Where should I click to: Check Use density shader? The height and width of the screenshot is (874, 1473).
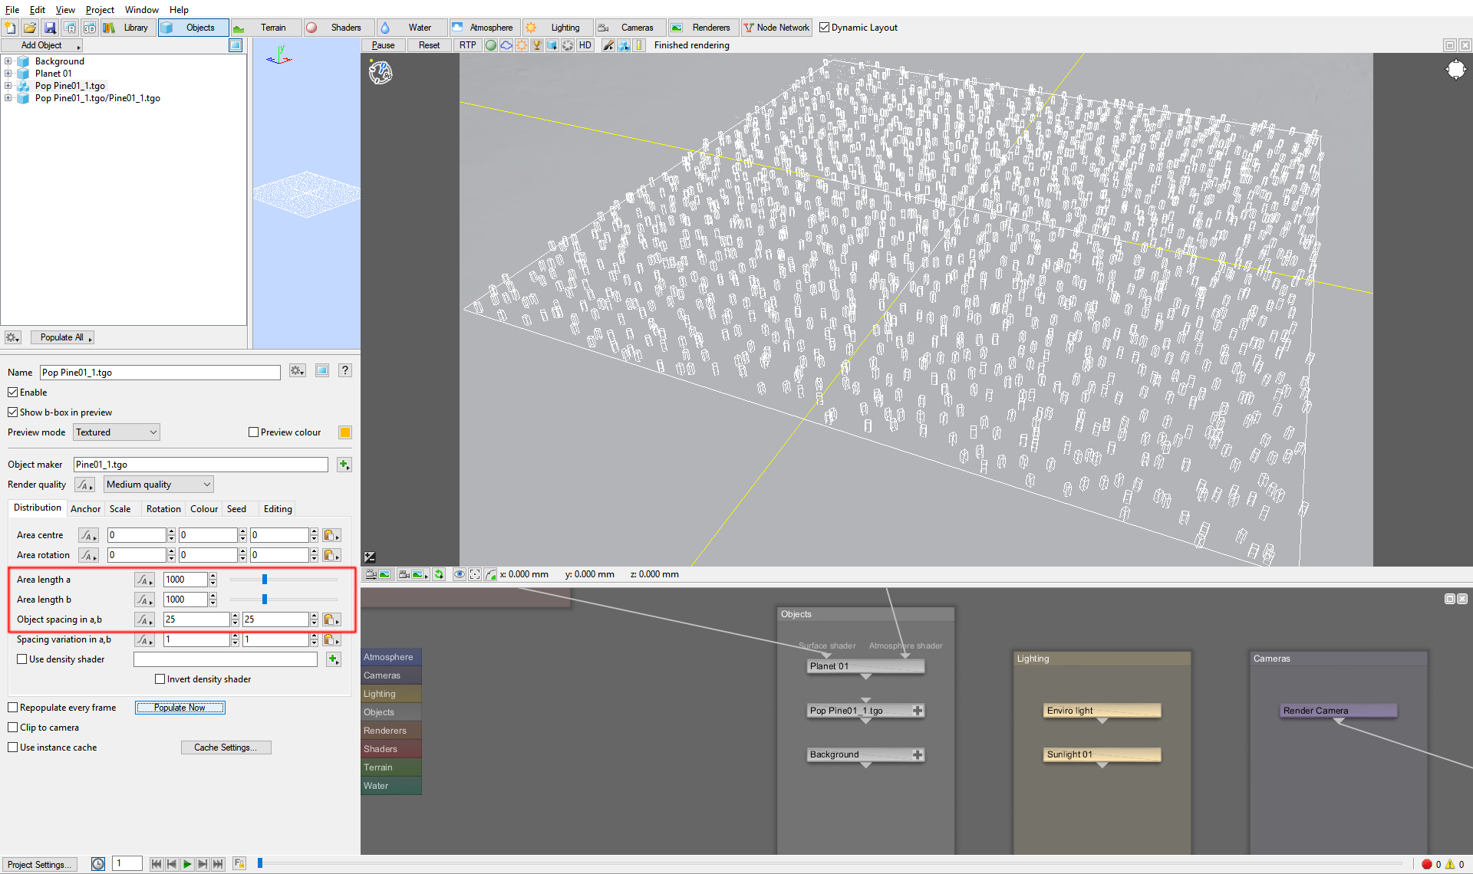pyautogui.click(x=22, y=659)
